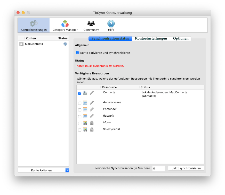Open the Community people icon

(91, 24)
